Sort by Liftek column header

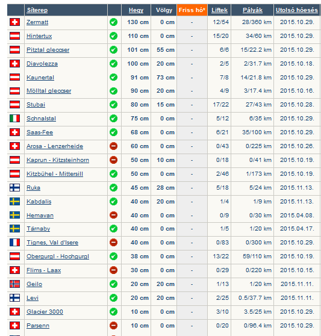click(219, 10)
